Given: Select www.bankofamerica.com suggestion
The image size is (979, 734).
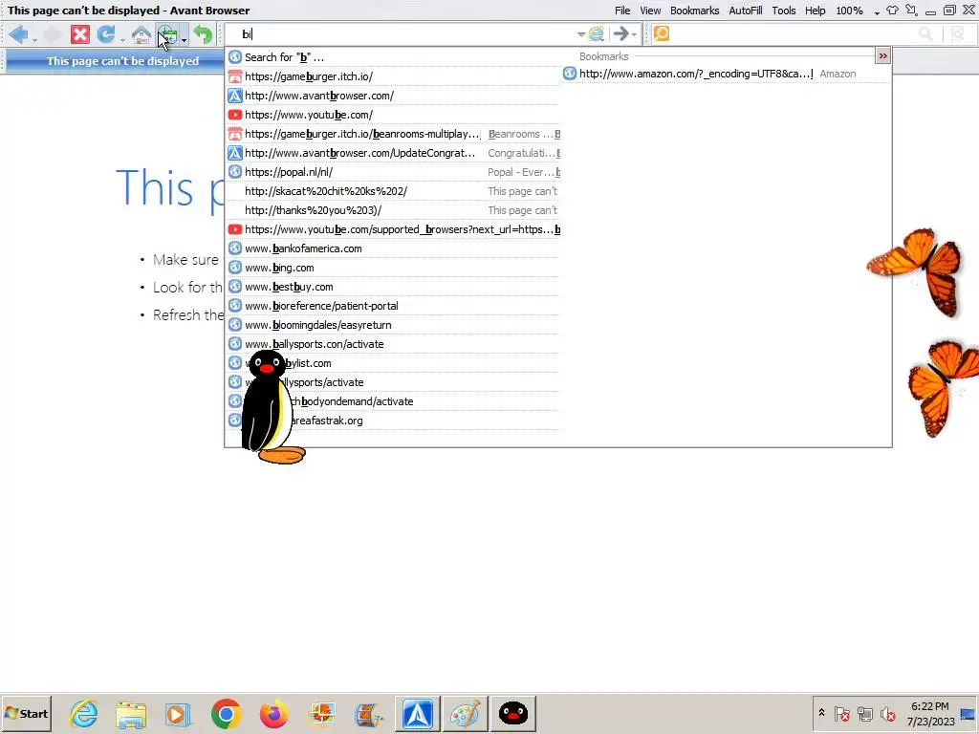Looking at the screenshot, I should point(393,248).
